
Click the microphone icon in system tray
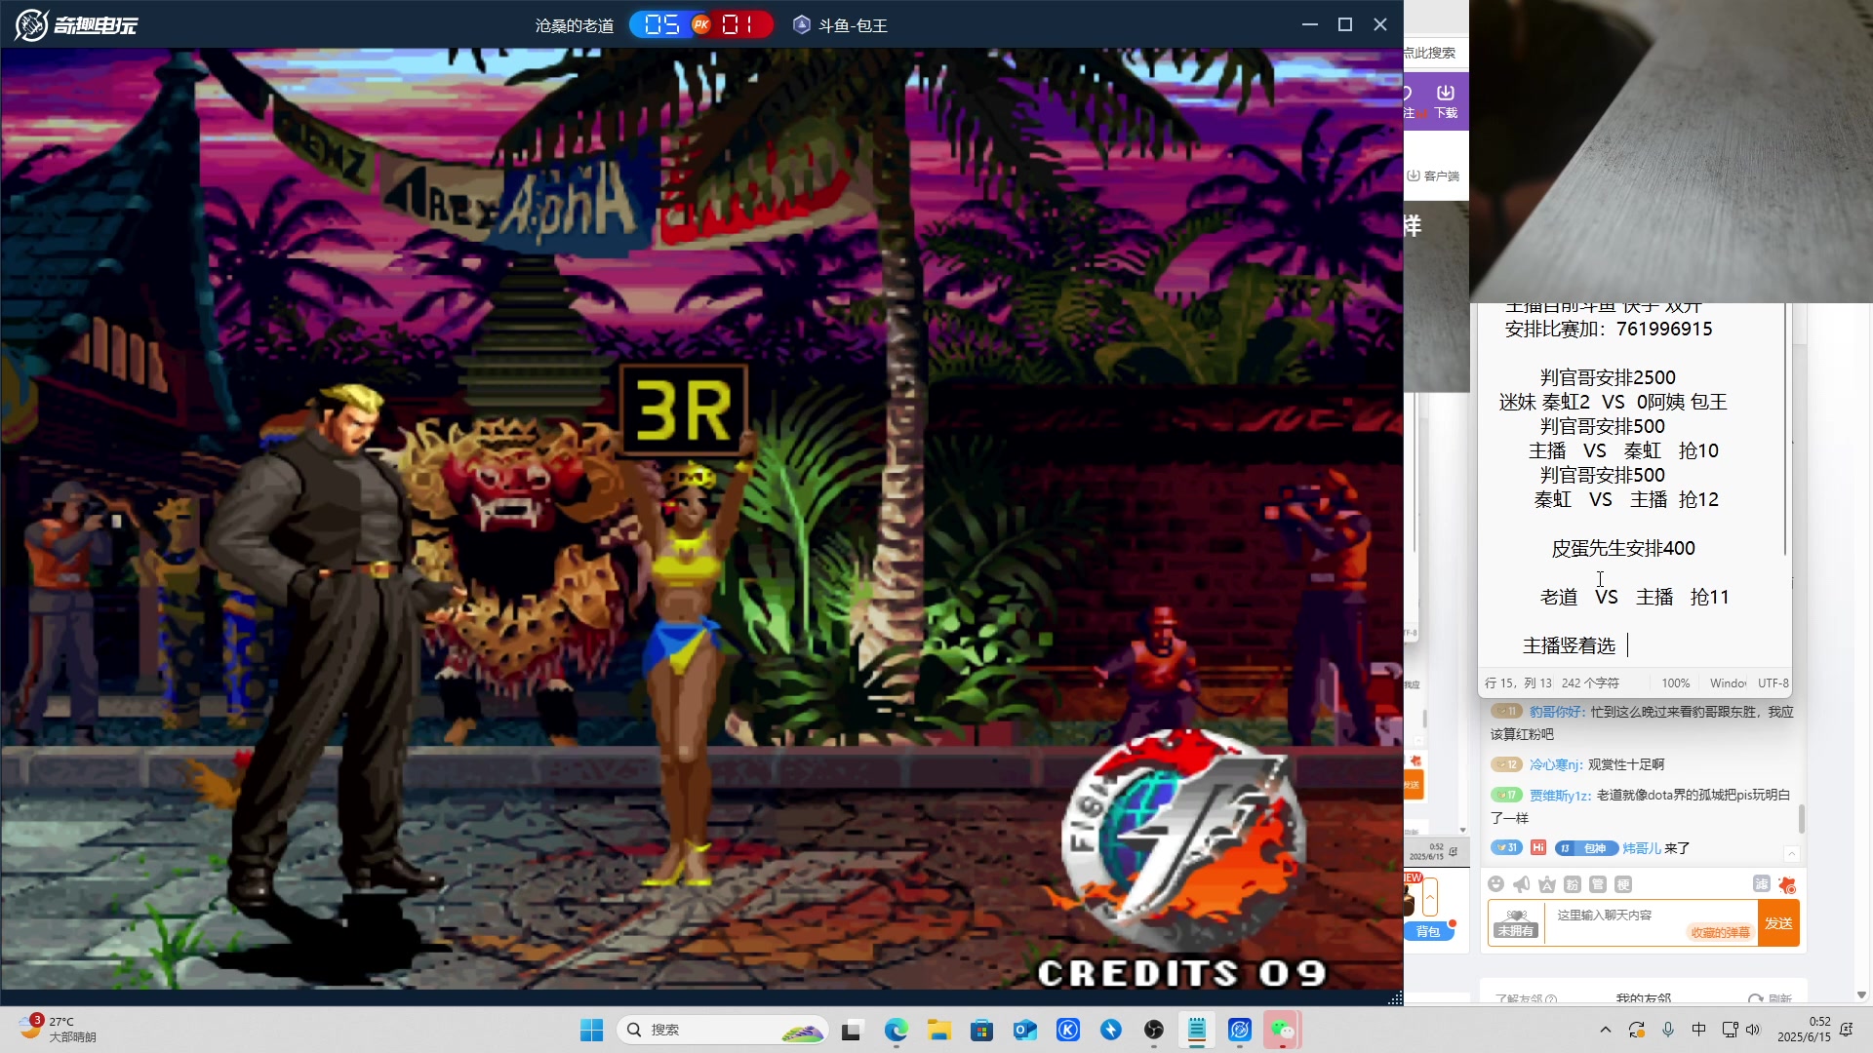(x=1668, y=1030)
